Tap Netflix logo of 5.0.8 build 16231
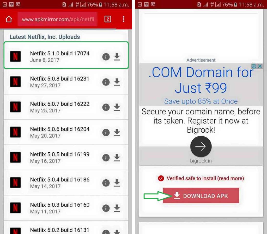The width and height of the screenshot is (267, 234). [15, 82]
